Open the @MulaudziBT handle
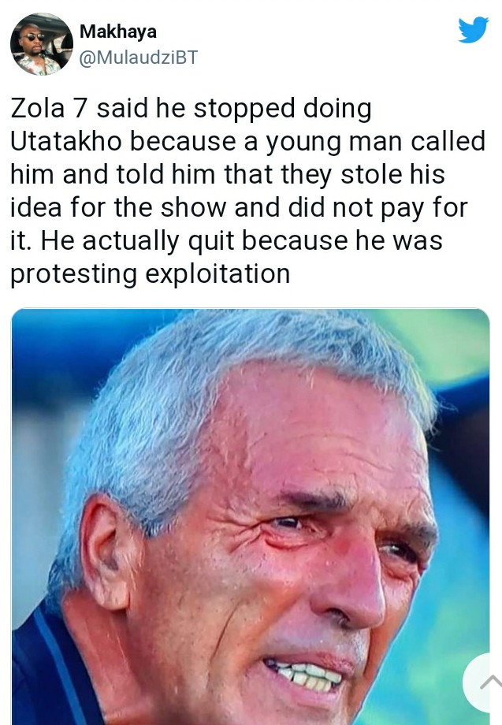Viewport: 502px width, 725px height. pos(139,58)
